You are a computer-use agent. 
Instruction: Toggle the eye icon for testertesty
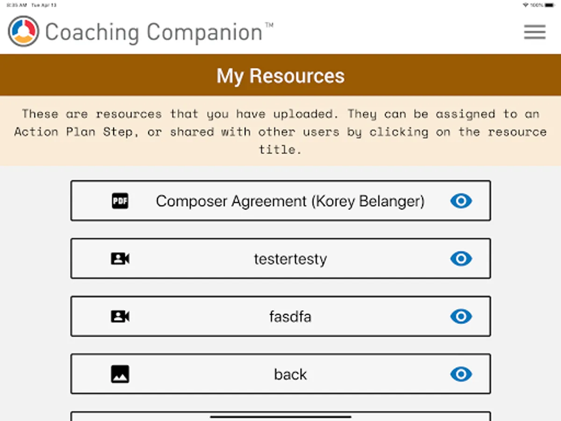[461, 259]
